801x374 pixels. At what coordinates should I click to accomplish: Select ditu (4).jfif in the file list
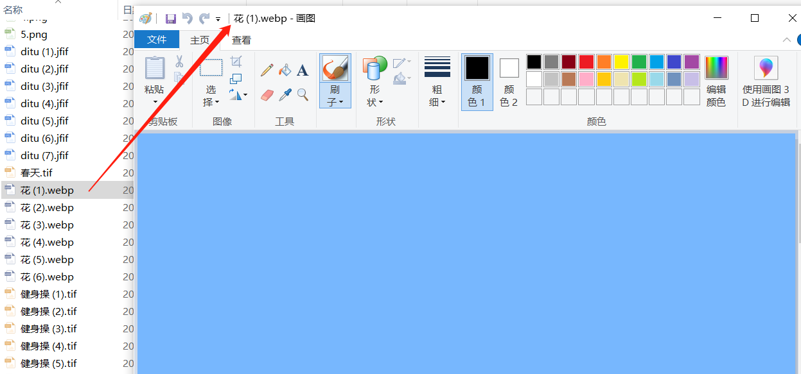44,104
